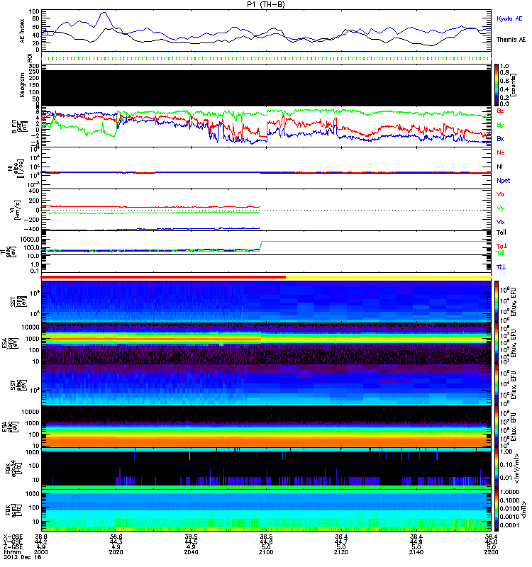532x567 pixels.
Task: Select the red Bz legend label
Action: click(x=500, y=111)
